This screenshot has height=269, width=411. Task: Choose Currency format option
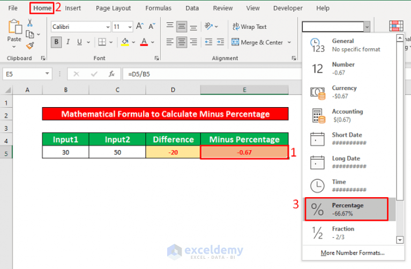click(350, 92)
